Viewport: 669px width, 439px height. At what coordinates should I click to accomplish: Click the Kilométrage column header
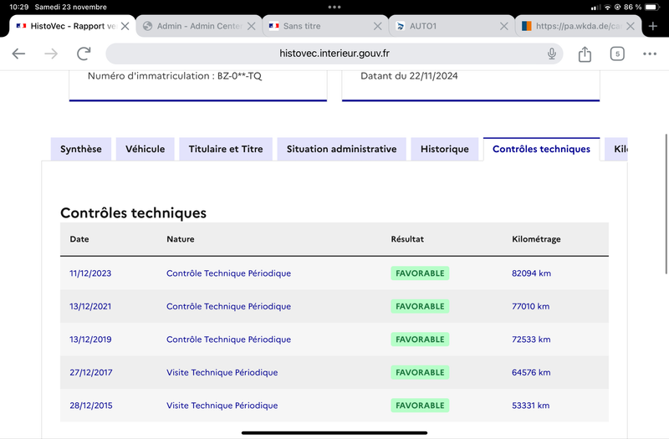pos(536,239)
